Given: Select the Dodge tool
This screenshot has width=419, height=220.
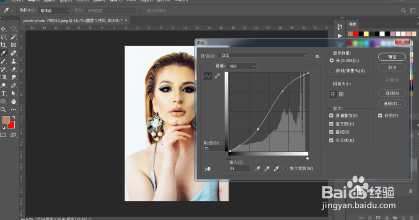Looking at the screenshot, I should tap(3, 85).
